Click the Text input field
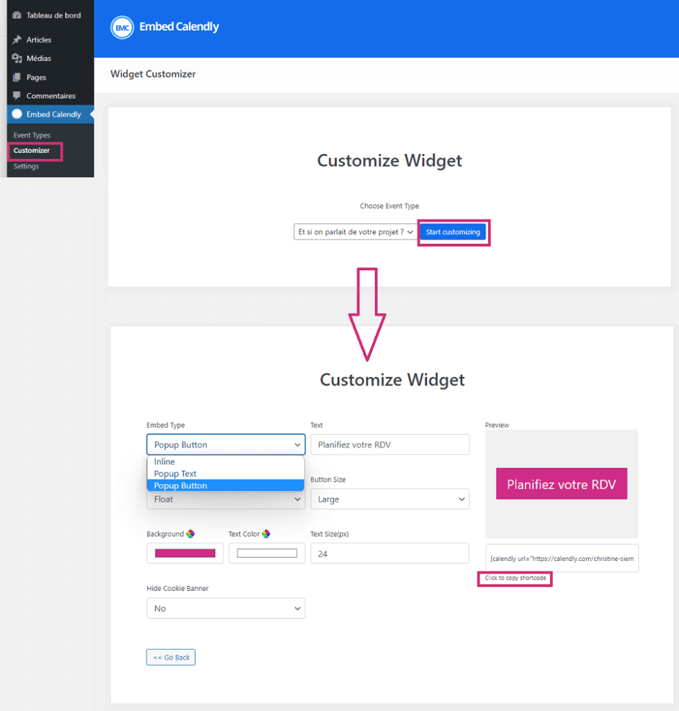Viewport: 679px width, 711px height. pyautogui.click(x=389, y=444)
